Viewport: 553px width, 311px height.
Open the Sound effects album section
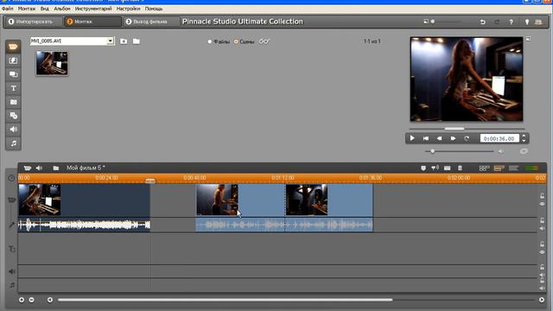click(x=13, y=130)
